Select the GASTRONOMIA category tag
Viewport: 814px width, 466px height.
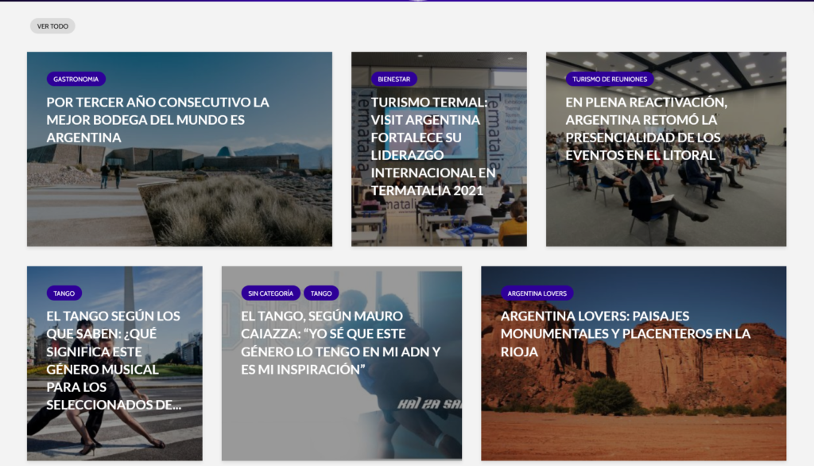[x=76, y=80]
